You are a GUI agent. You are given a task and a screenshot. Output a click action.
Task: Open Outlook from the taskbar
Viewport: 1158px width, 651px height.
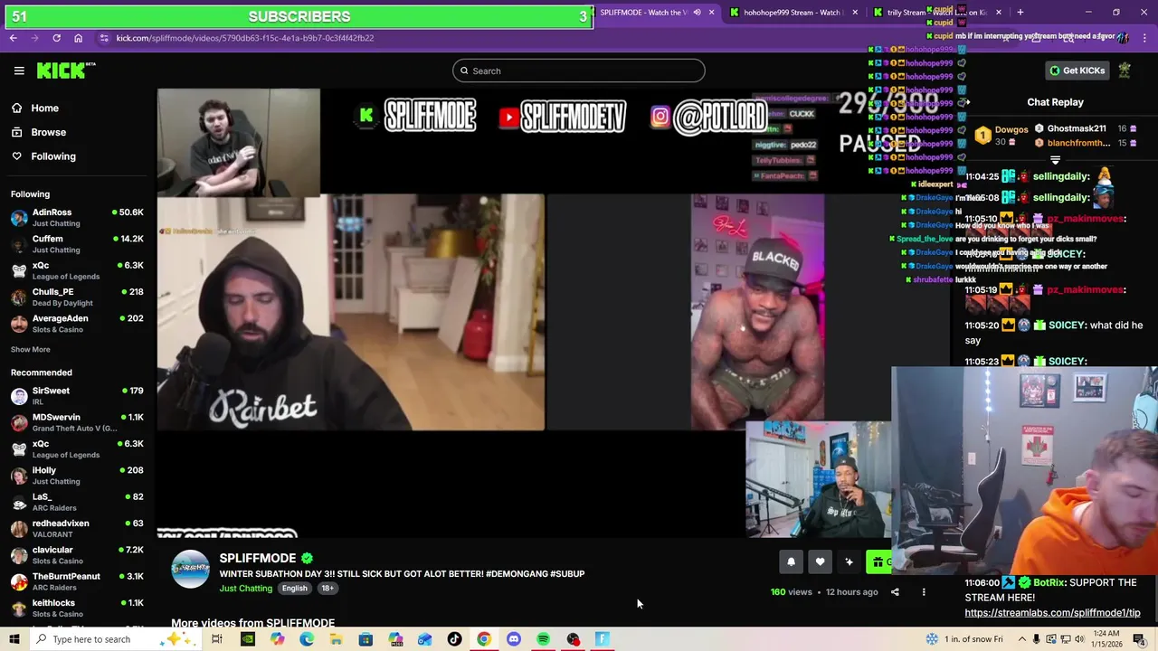pyautogui.click(x=424, y=639)
